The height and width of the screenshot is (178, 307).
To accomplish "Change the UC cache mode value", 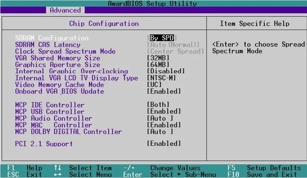I will coord(154,85).
